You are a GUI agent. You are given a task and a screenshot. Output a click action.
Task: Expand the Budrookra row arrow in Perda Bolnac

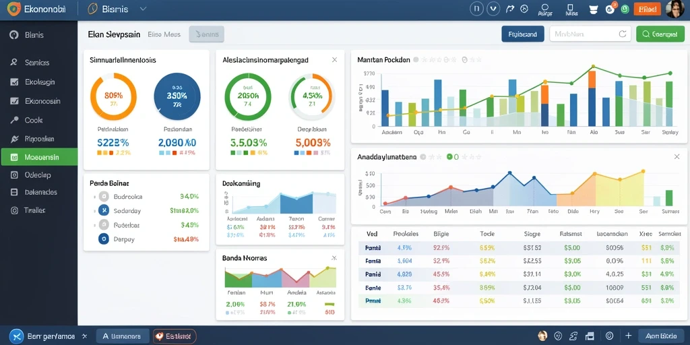(94, 197)
